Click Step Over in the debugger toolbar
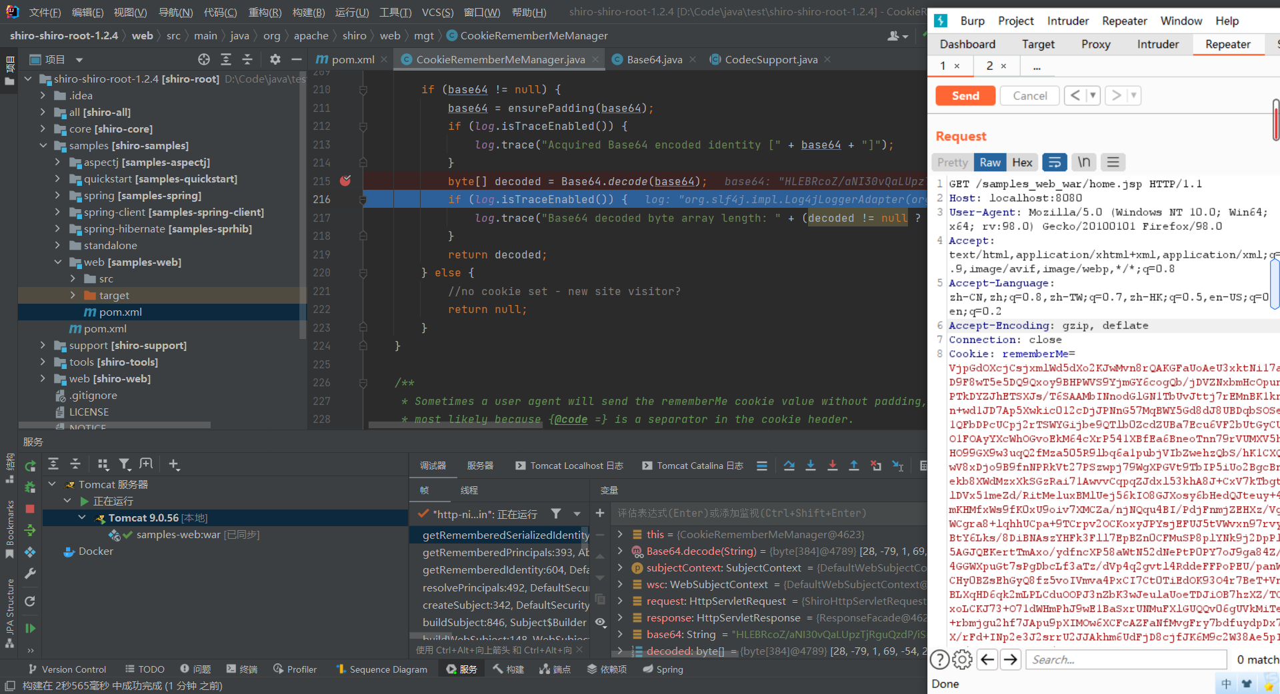The height and width of the screenshot is (694, 1280). coord(789,466)
